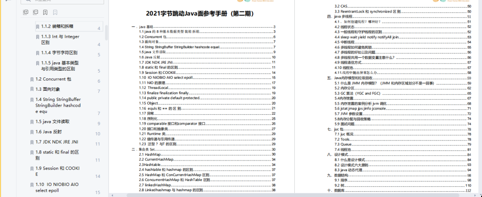This screenshot has width=482, height=197.
Task: Click the left arrow of the horizontal scrollbar
Action: coord(112,195)
